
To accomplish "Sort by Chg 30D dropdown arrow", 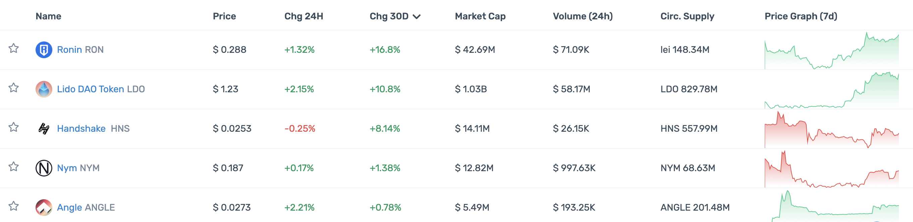I will (x=417, y=17).
